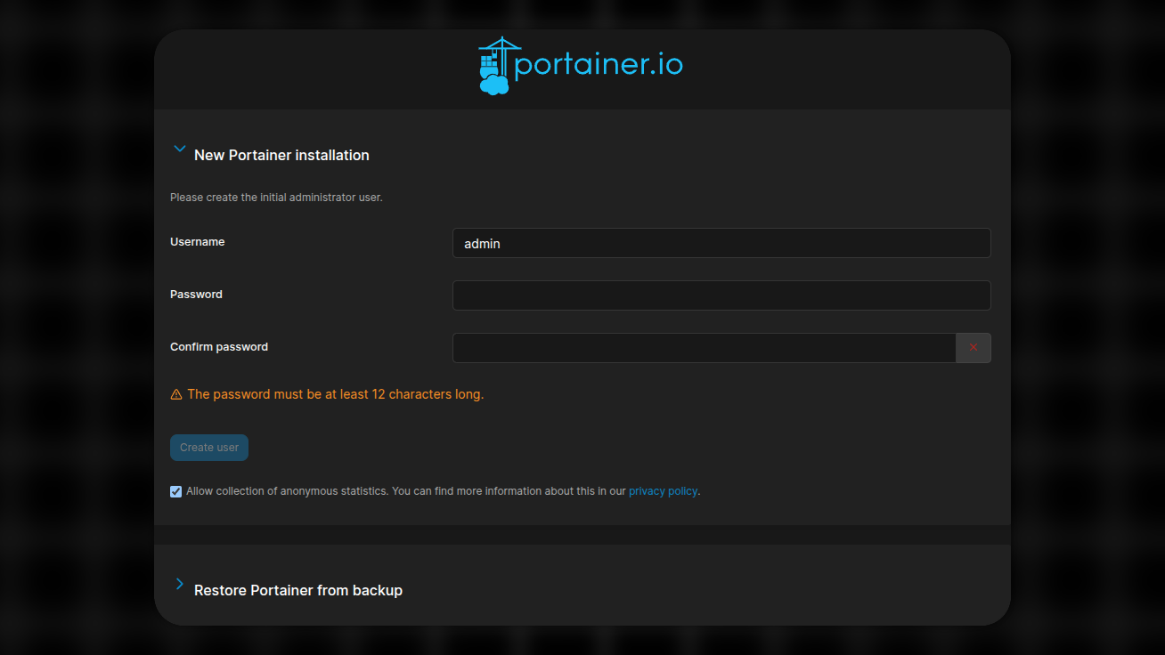The image size is (1165, 655).
Task: Click the Restore Portainer from backup heading
Action: tap(298, 590)
